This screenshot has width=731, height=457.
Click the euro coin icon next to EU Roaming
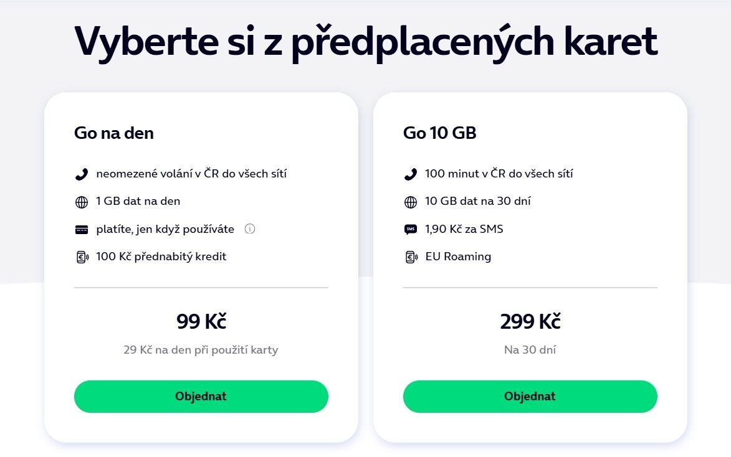(411, 256)
